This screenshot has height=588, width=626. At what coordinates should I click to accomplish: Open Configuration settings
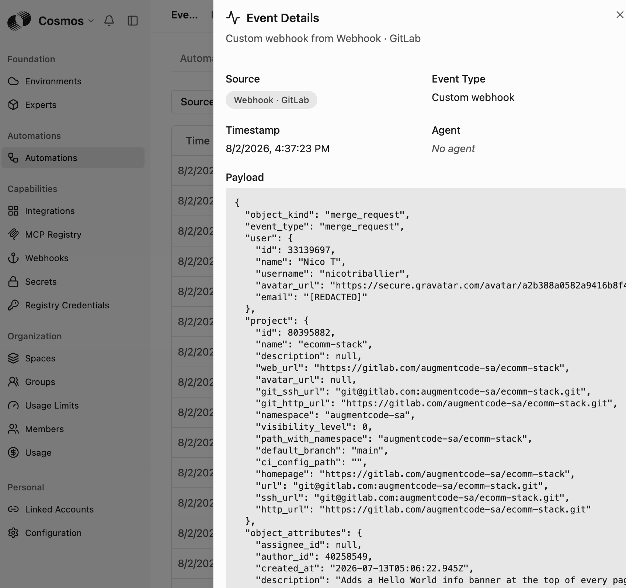coord(73,533)
